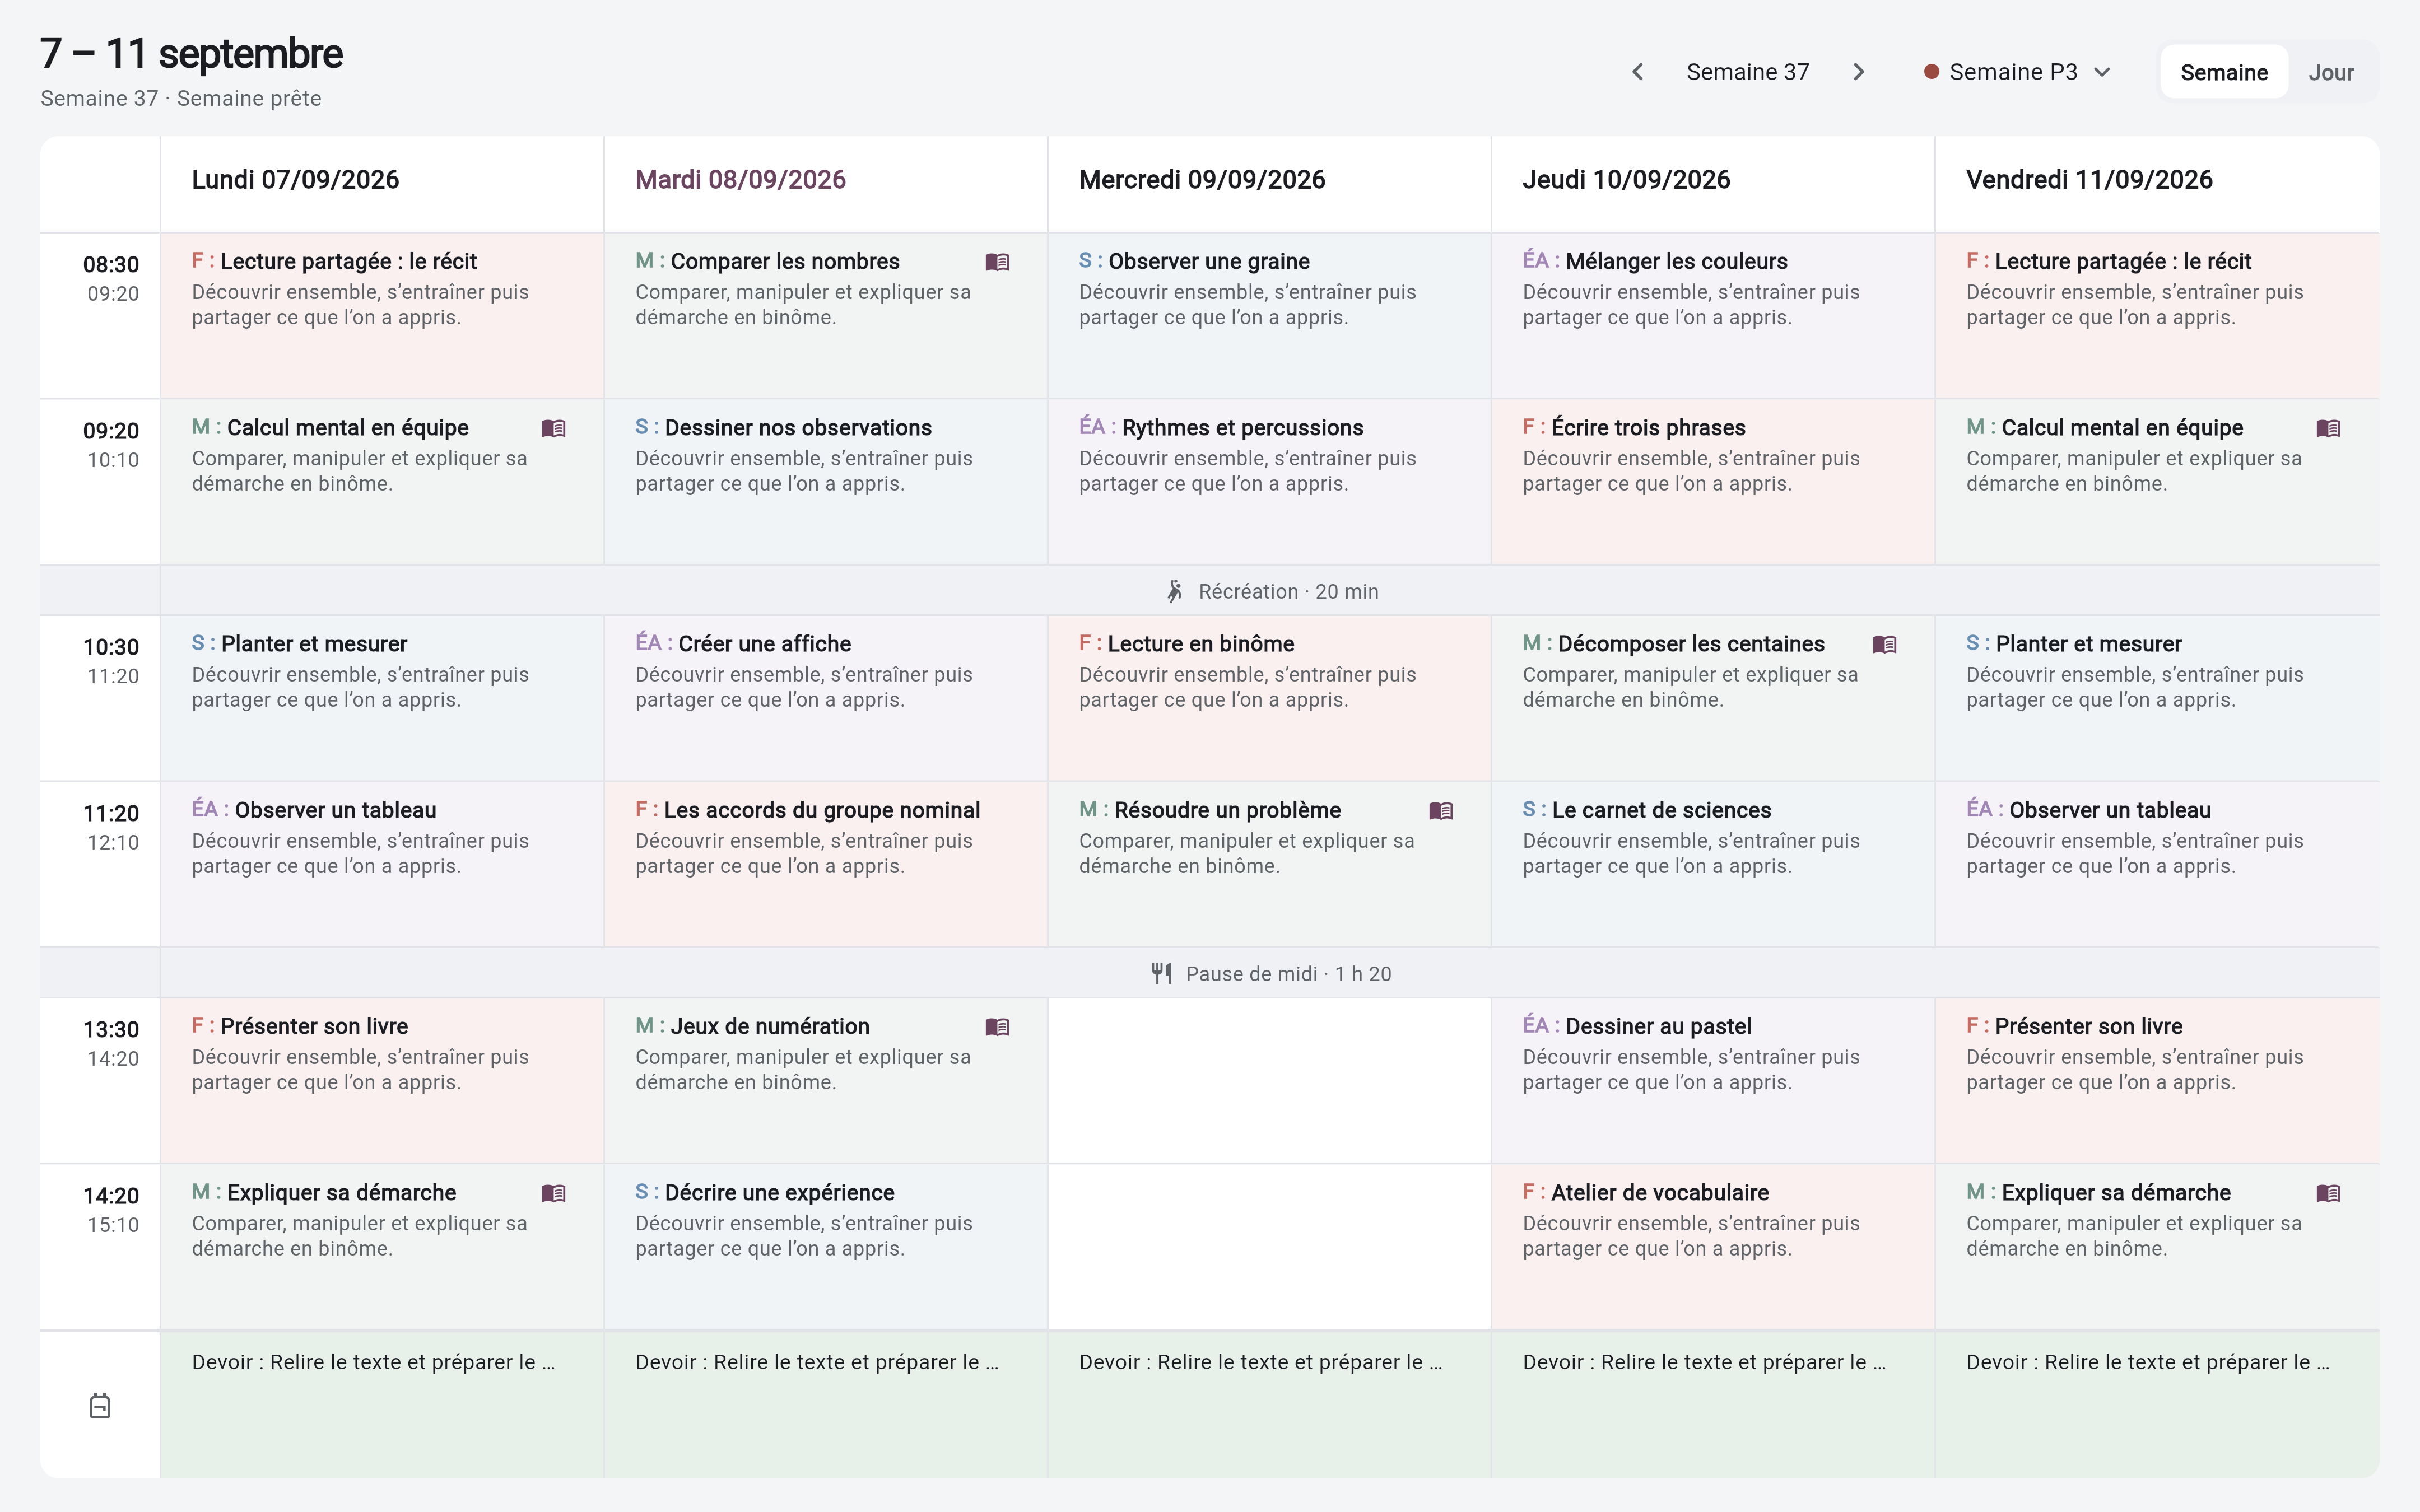Viewport: 2420px width, 1512px height.
Task: Go to the previous week with left chevron
Action: click(1637, 72)
